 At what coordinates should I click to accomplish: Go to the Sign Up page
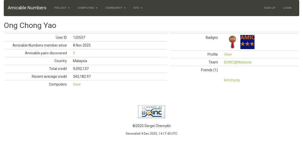click(x=270, y=8)
